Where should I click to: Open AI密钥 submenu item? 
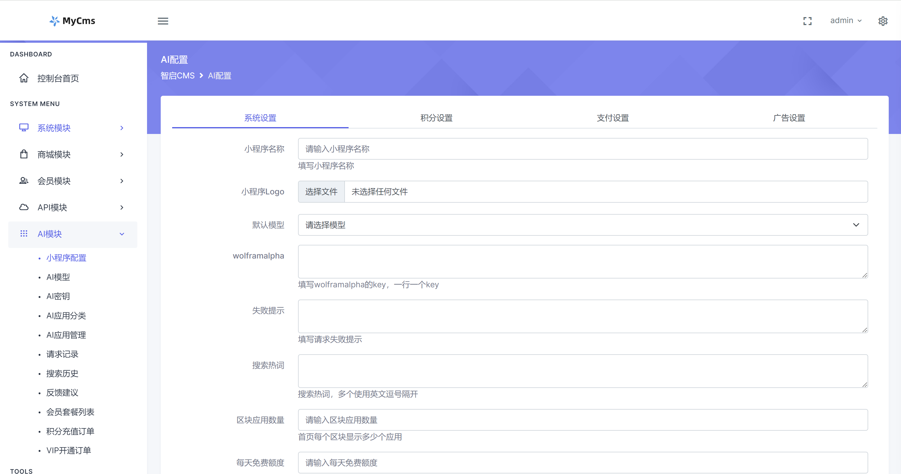[58, 296]
